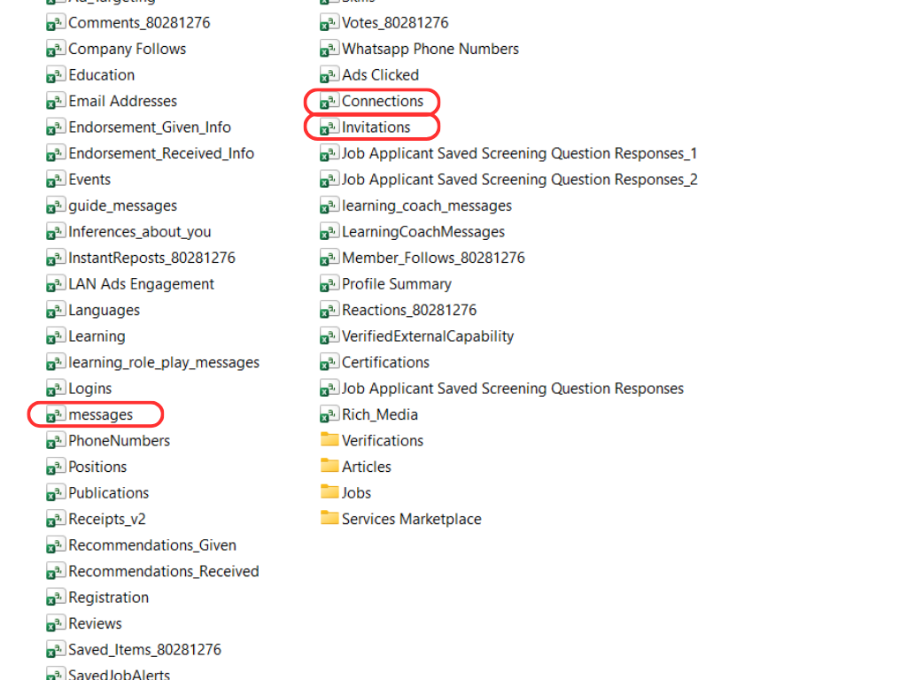
Task: Click InstantReposts_80281276 file name
Action: click(x=152, y=258)
